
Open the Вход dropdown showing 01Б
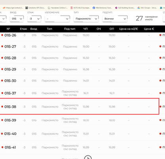point(17,19)
